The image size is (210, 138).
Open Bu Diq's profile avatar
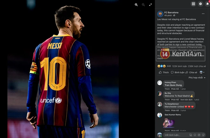tap(159, 94)
